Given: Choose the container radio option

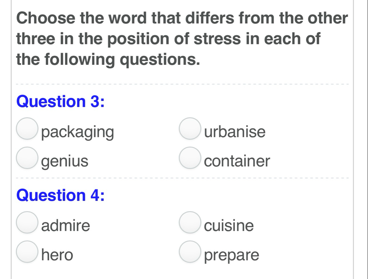Looking at the screenshot, I should [x=190, y=158].
